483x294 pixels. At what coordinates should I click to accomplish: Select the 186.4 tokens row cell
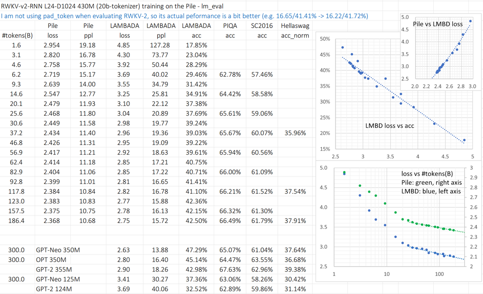pos(16,220)
